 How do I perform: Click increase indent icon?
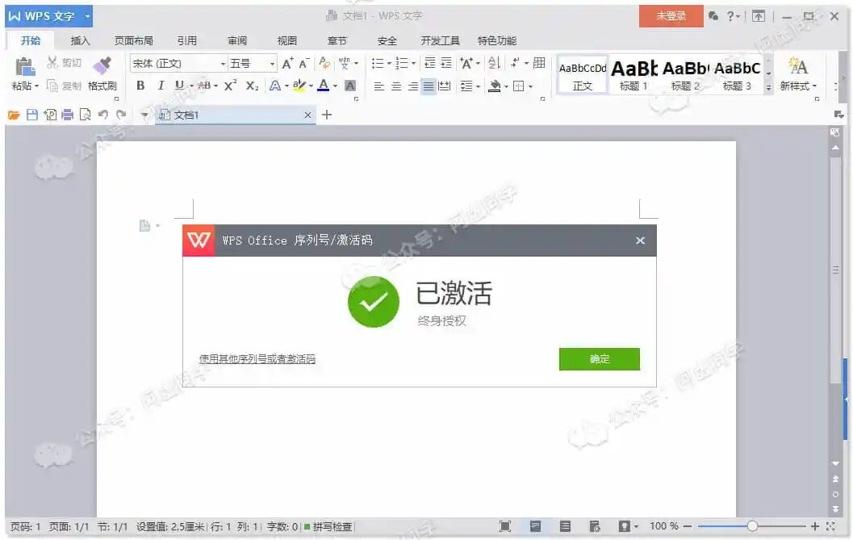coord(446,63)
